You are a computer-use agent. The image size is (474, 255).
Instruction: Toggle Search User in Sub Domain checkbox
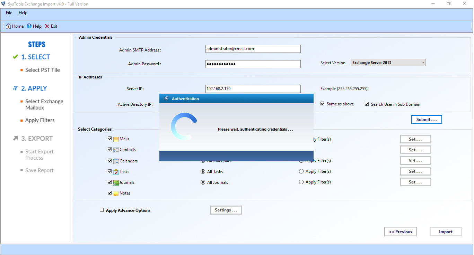tap(367, 104)
